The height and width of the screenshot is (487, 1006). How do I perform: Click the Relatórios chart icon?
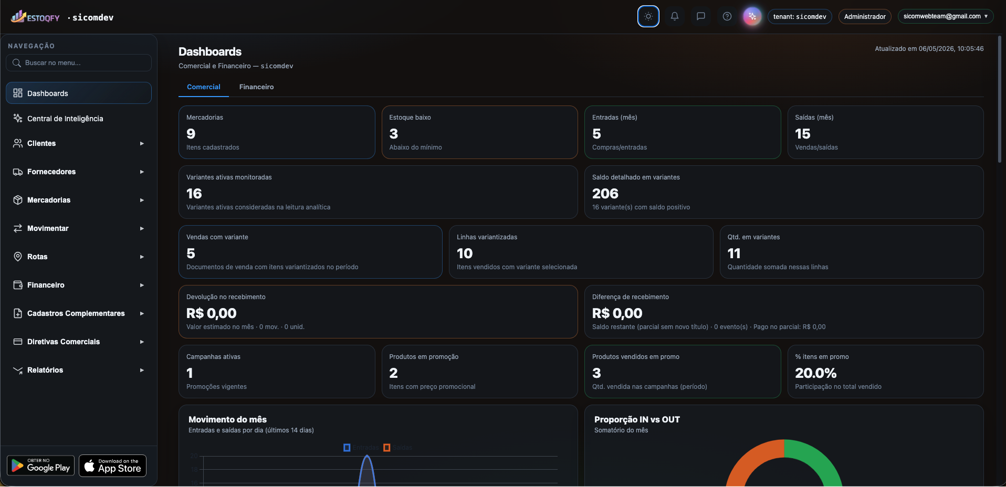click(x=18, y=370)
